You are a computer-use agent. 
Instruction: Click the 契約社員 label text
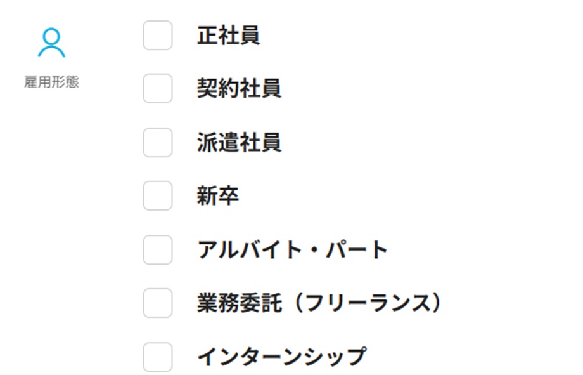click(239, 89)
